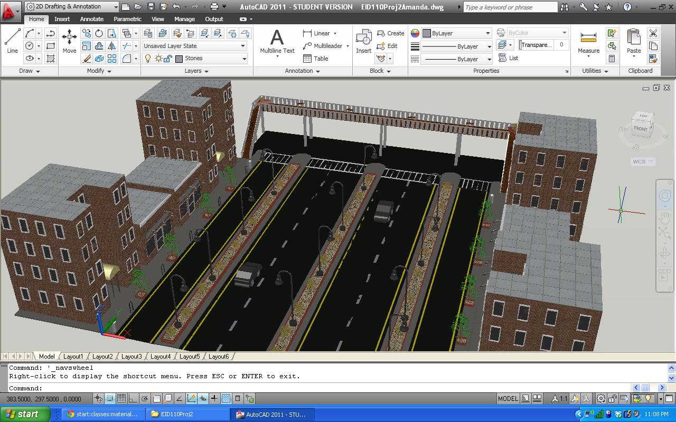This screenshot has height=422, width=676.
Task: Click the keyword search input field
Action: pos(510,7)
